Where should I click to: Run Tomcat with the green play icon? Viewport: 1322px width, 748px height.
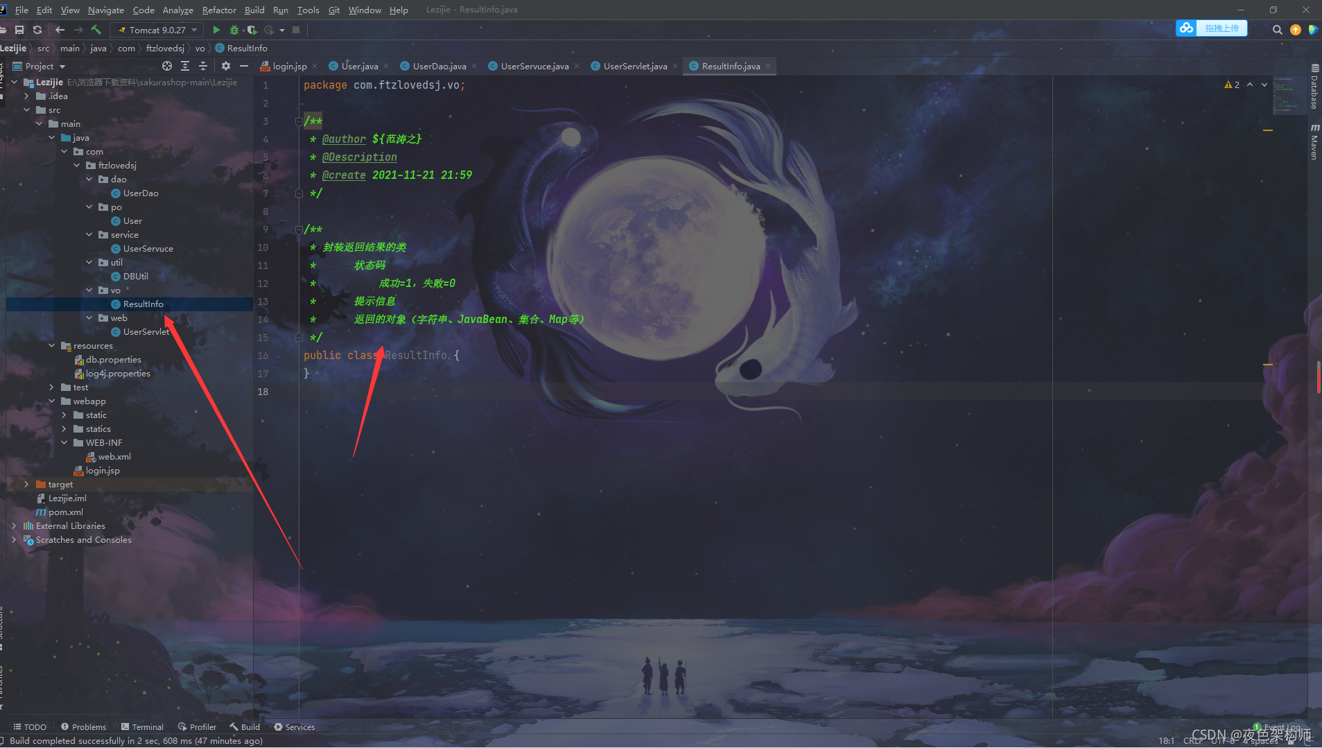click(216, 30)
